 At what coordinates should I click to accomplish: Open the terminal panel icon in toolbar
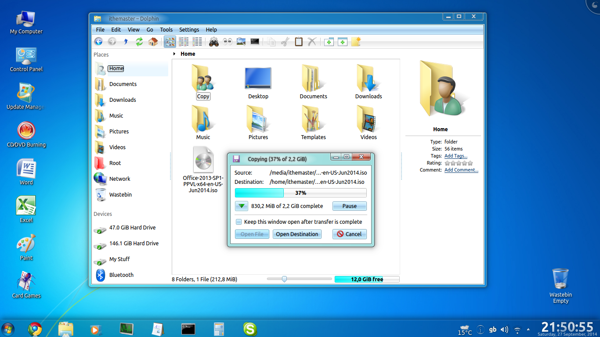tap(255, 42)
